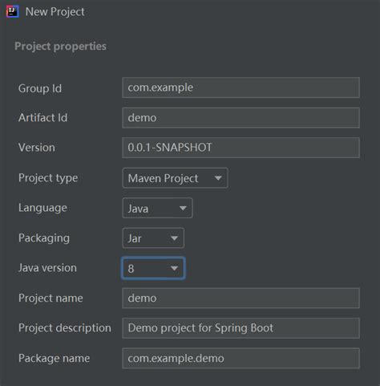Click the Project properties heading
Screen dimensions: 380x386
(x=60, y=47)
